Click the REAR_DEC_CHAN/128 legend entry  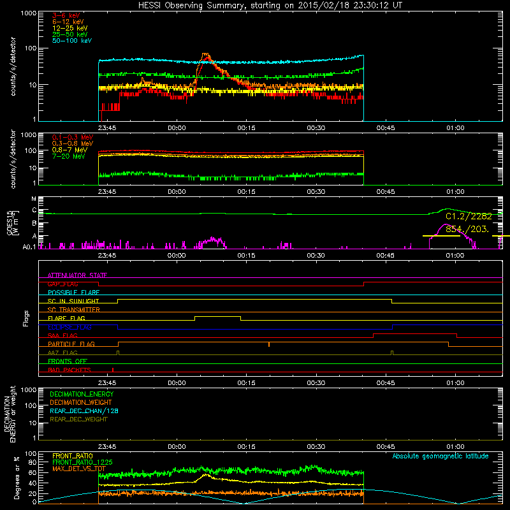coord(84,411)
